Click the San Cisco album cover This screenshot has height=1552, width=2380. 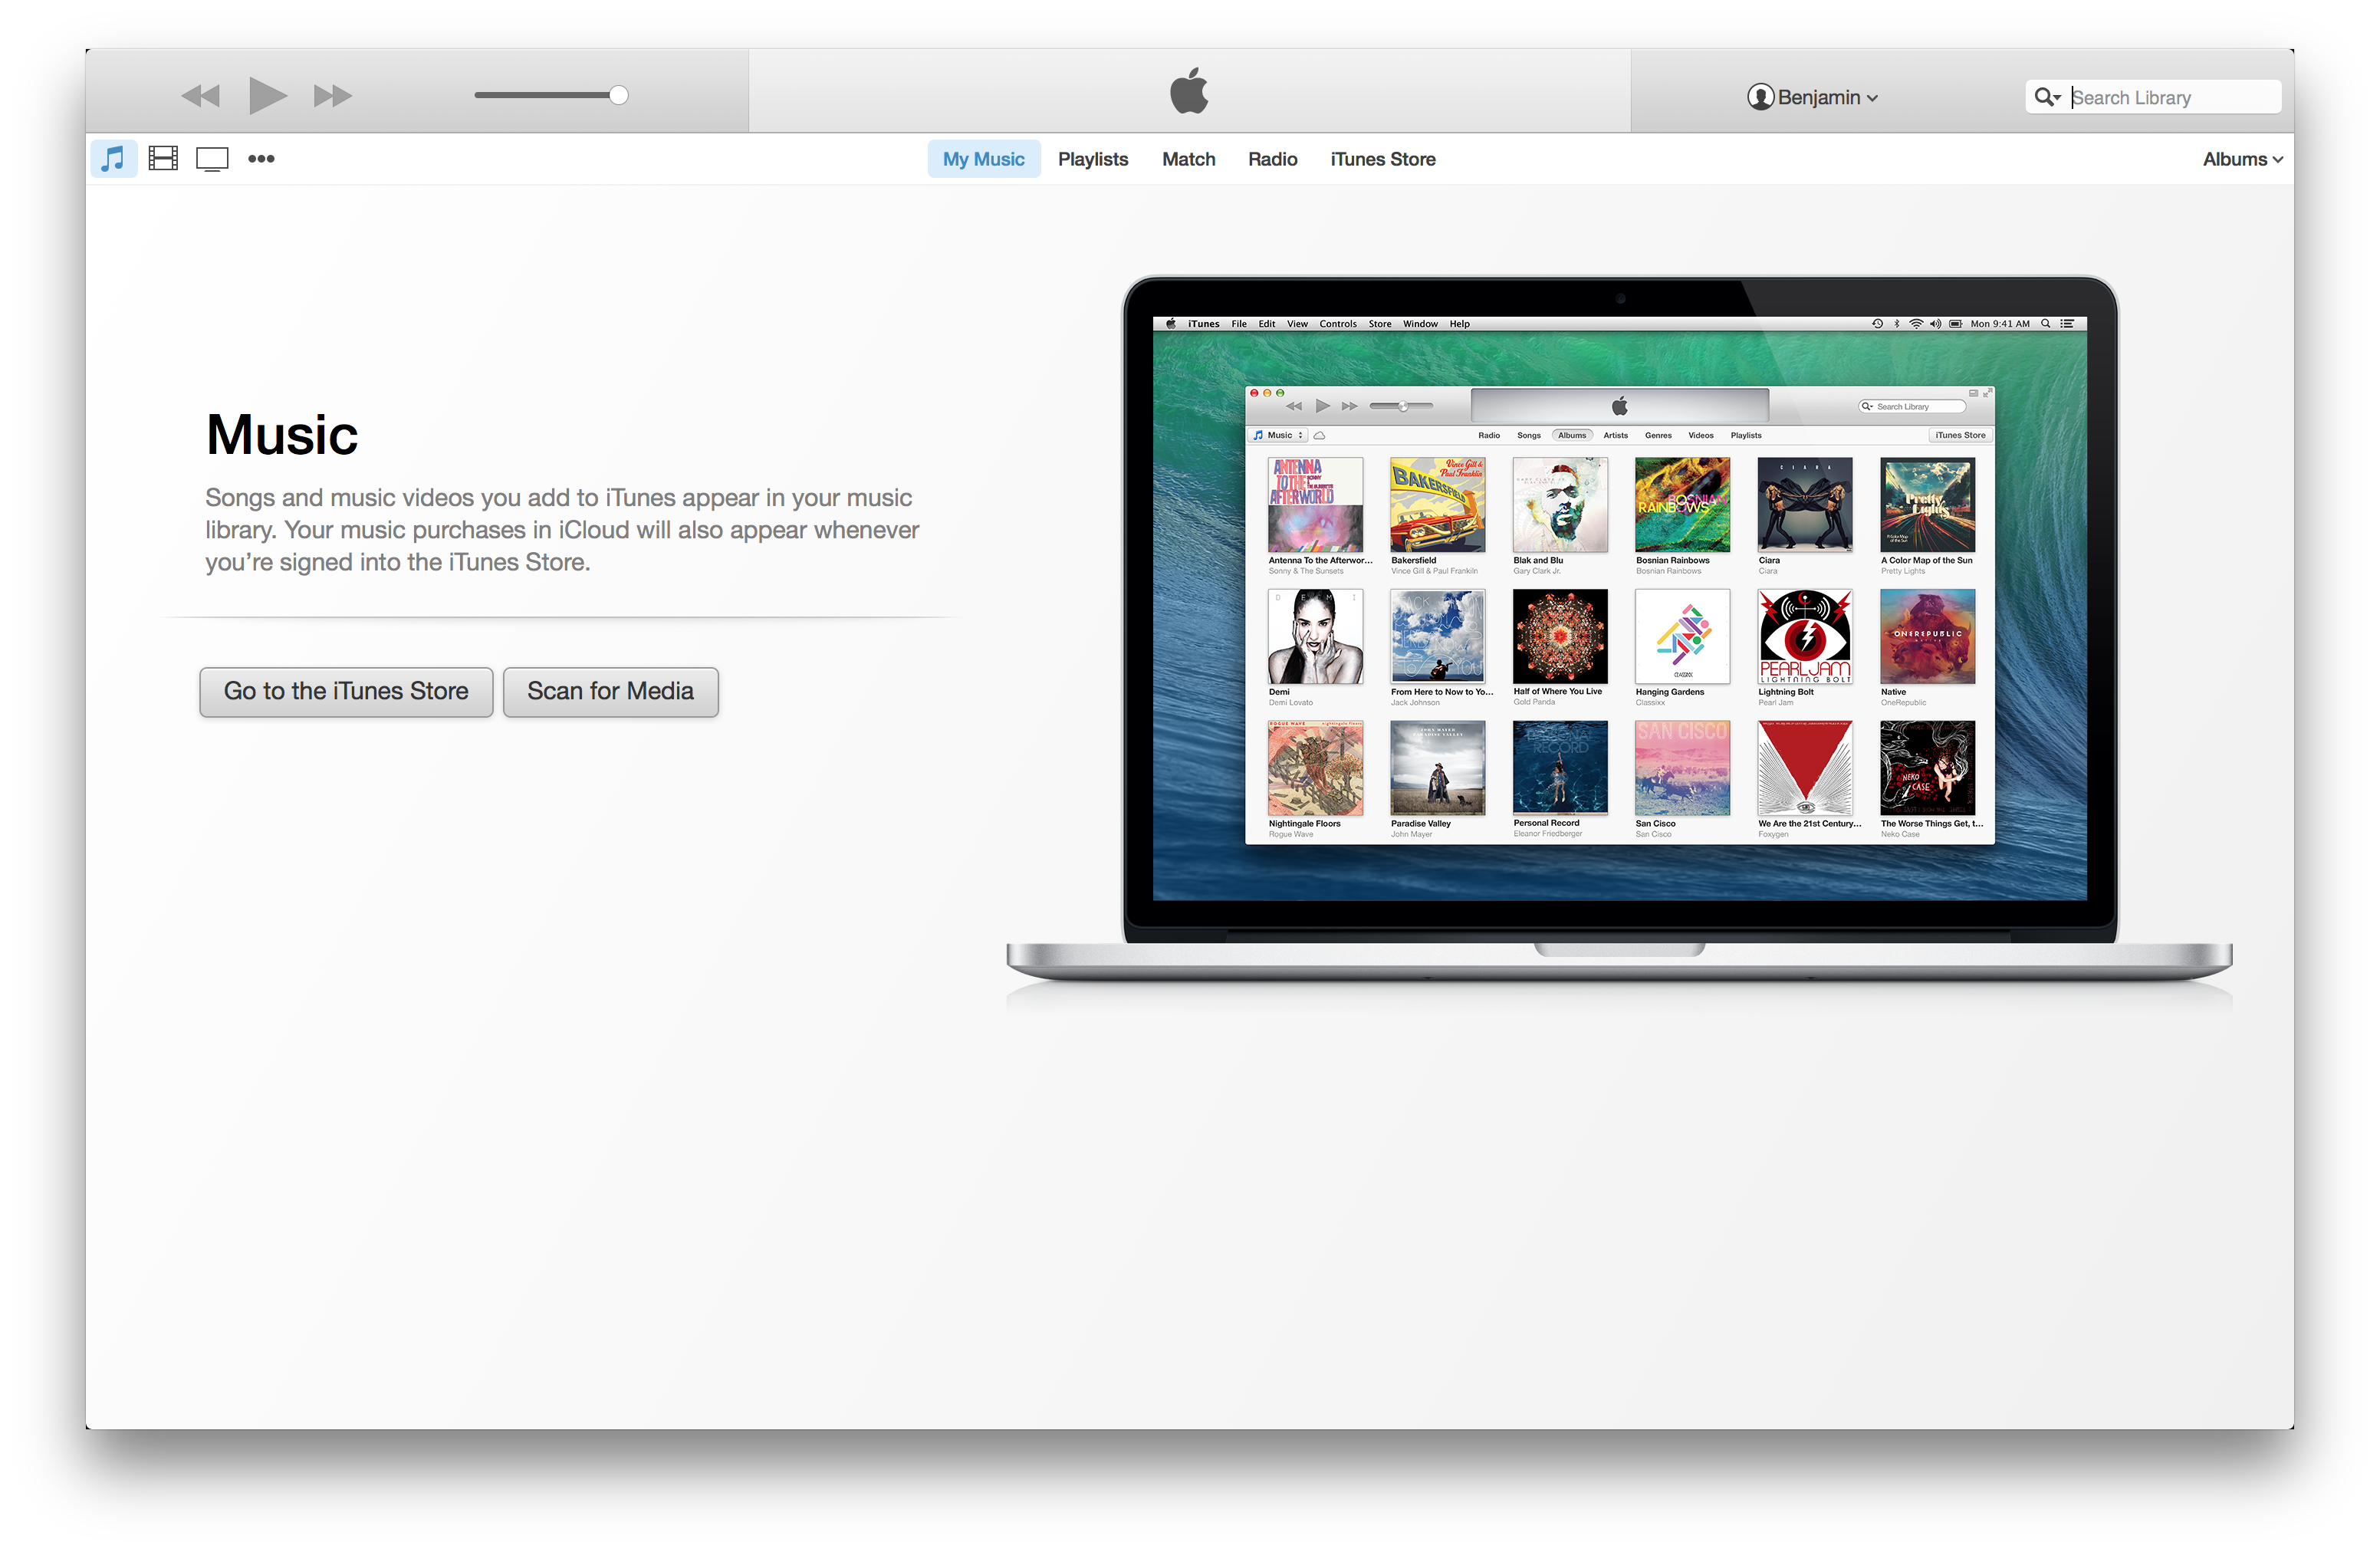point(1682,768)
